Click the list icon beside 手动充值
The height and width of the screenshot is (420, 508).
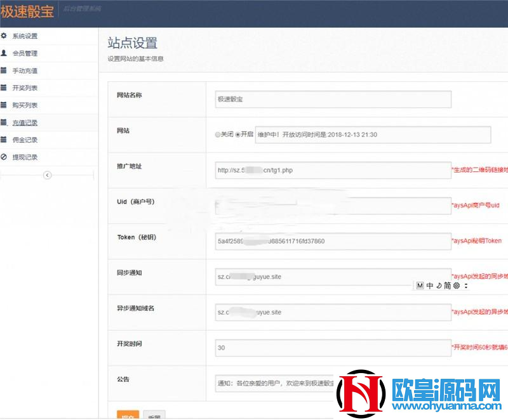[x=4, y=70]
